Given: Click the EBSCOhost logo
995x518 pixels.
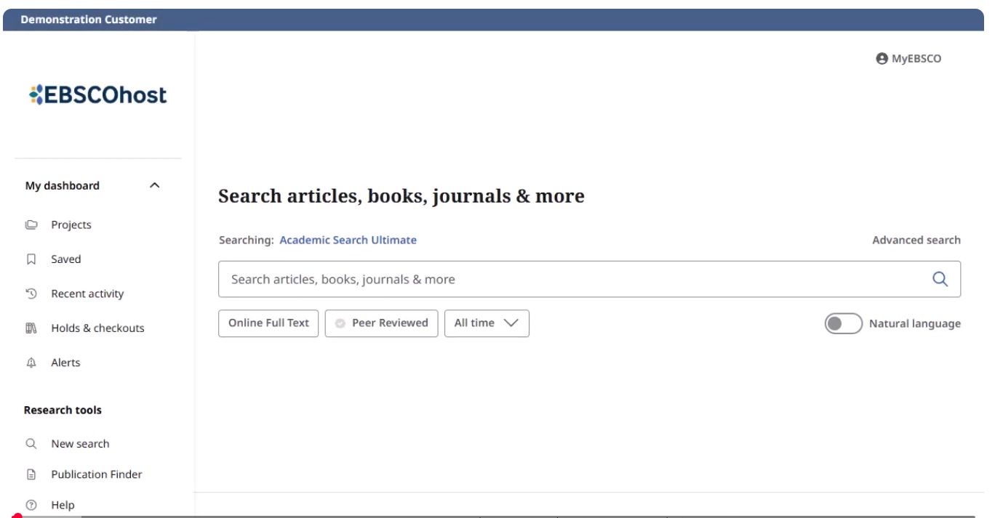Looking at the screenshot, I should (x=98, y=95).
